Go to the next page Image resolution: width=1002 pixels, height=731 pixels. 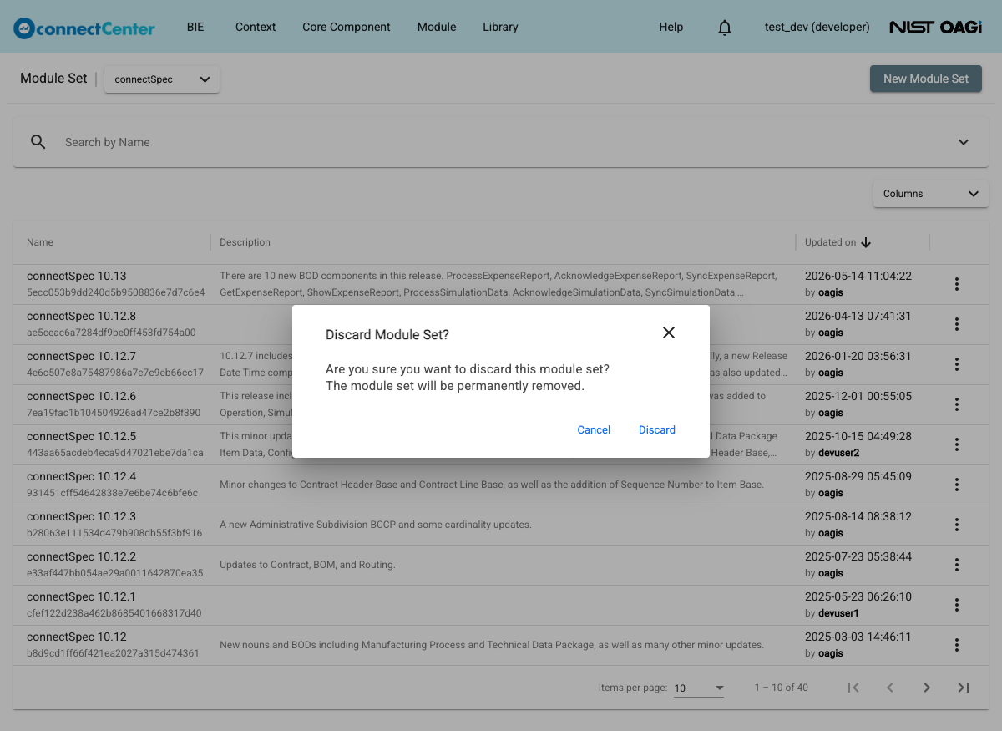[x=927, y=688]
